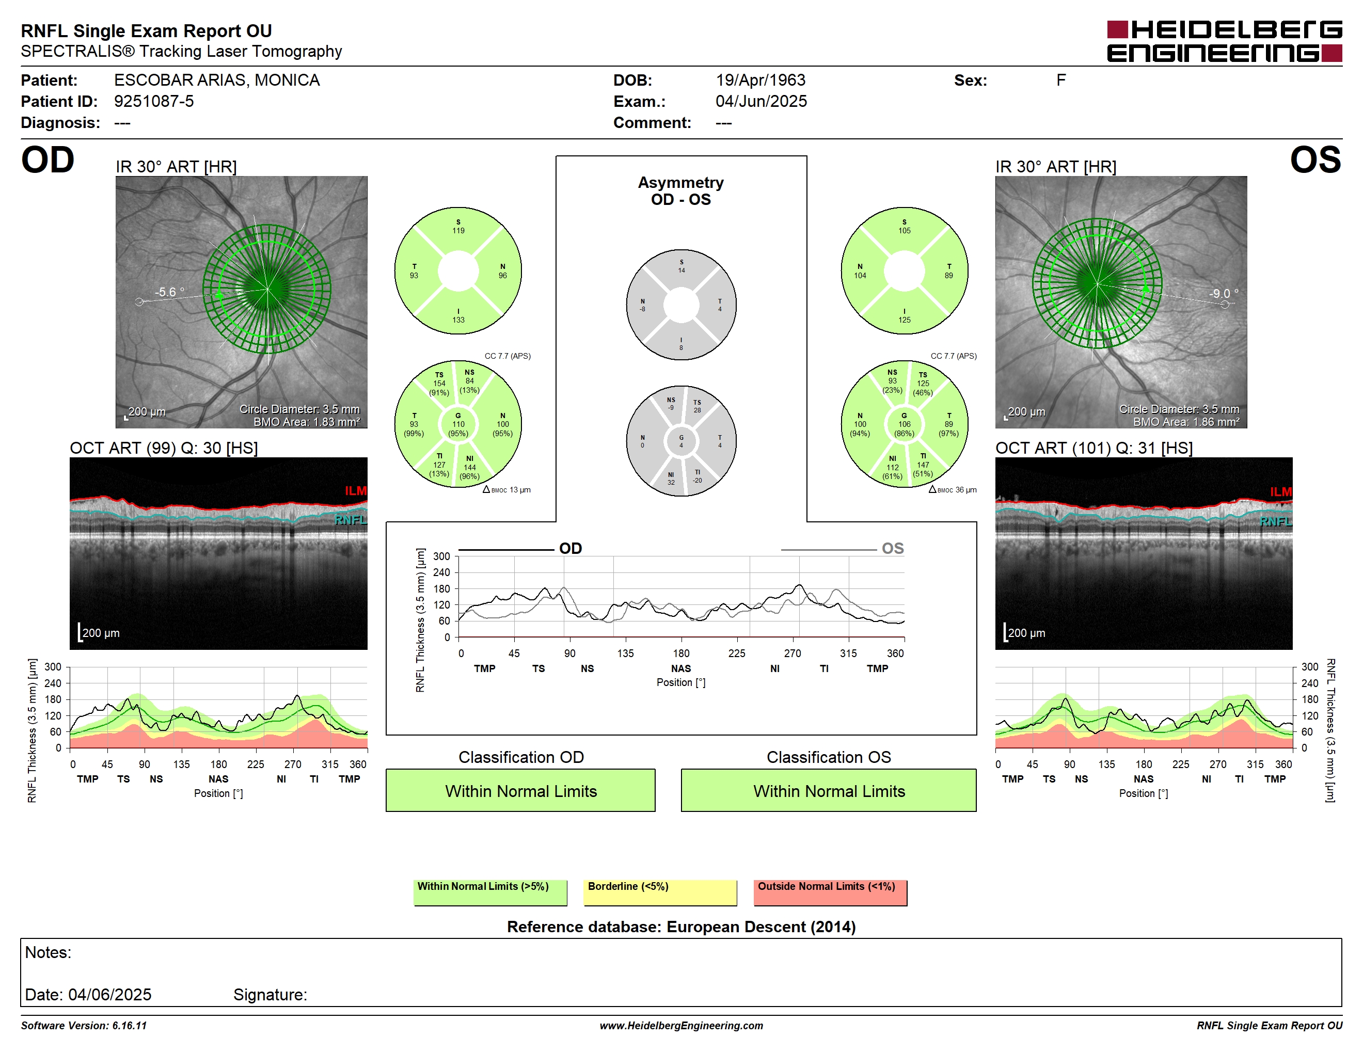Image resolution: width=1363 pixels, height=1053 pixels.
Task: Open the OS infrared fundus image
Action: tap(1121, 302)
